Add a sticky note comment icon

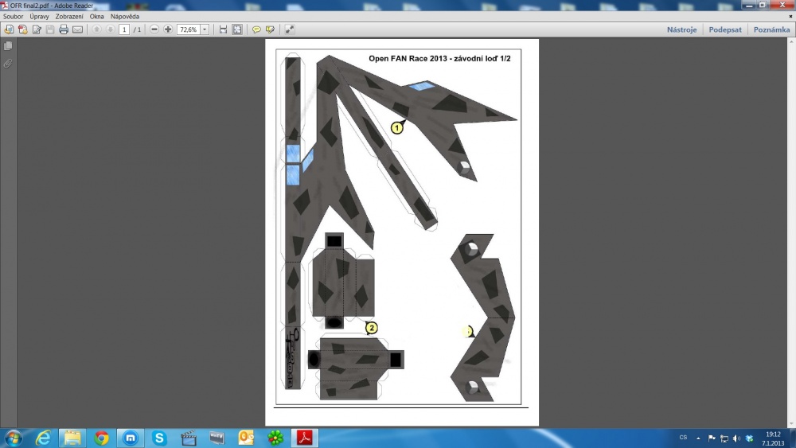click(256, 29)
